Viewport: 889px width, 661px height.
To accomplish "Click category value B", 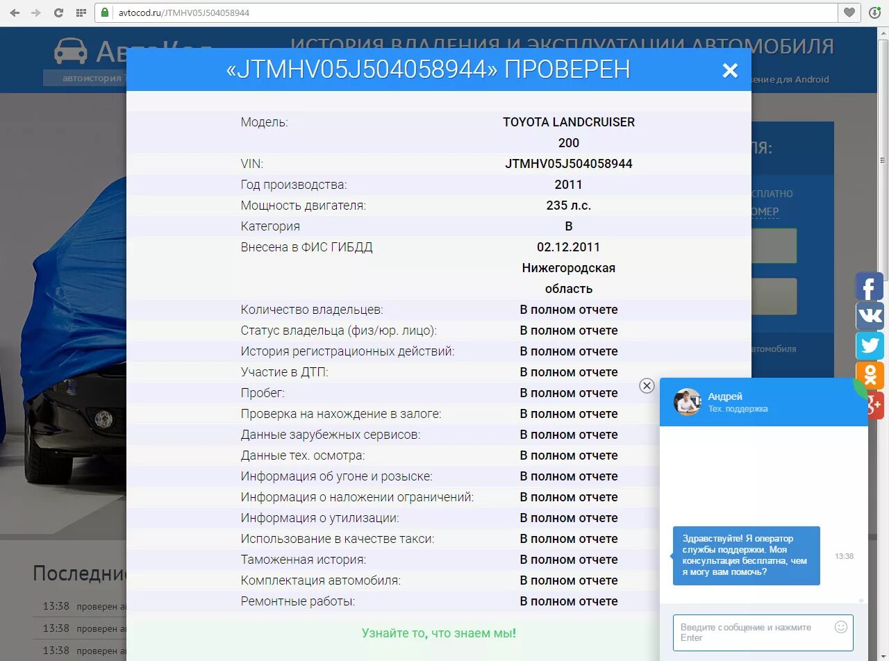I will coord(569,226).
